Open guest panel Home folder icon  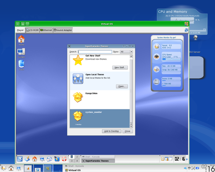[x=34, y=159]
